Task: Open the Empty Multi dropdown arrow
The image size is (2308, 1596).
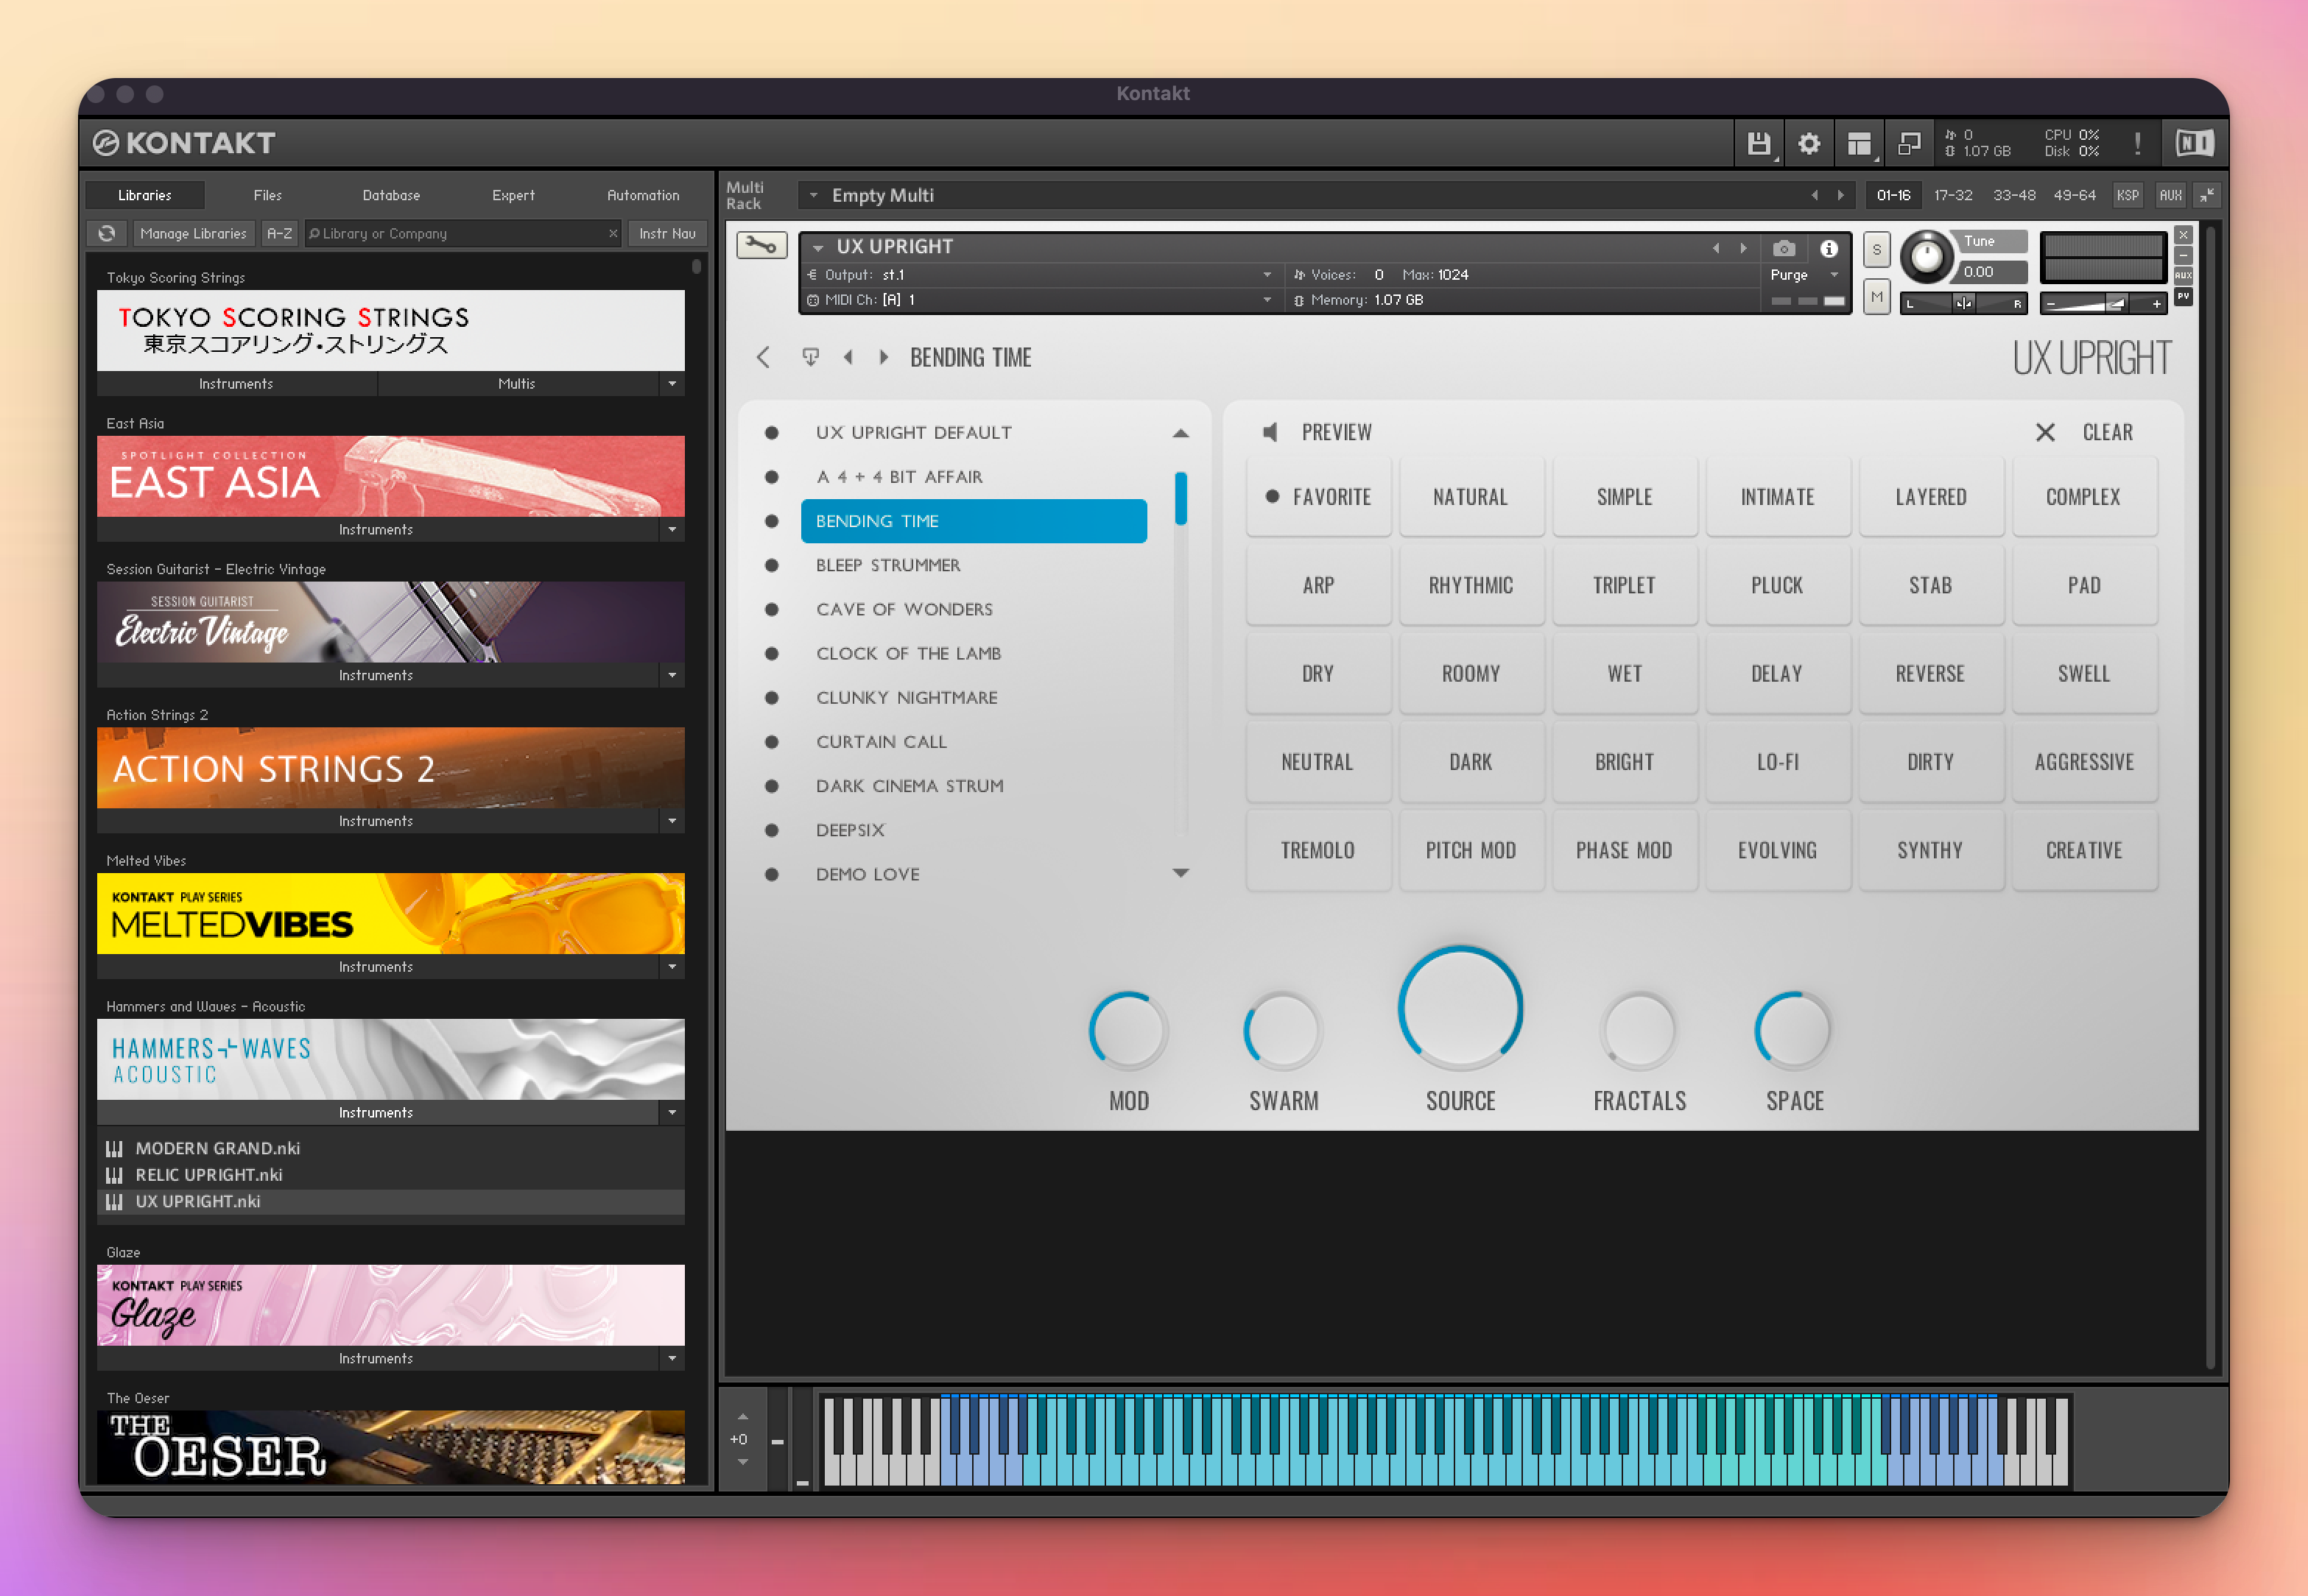Action: point(812,195)
